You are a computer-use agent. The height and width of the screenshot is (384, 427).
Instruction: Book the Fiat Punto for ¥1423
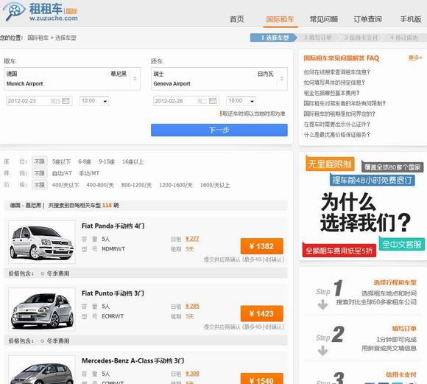[x=261, y=313]
